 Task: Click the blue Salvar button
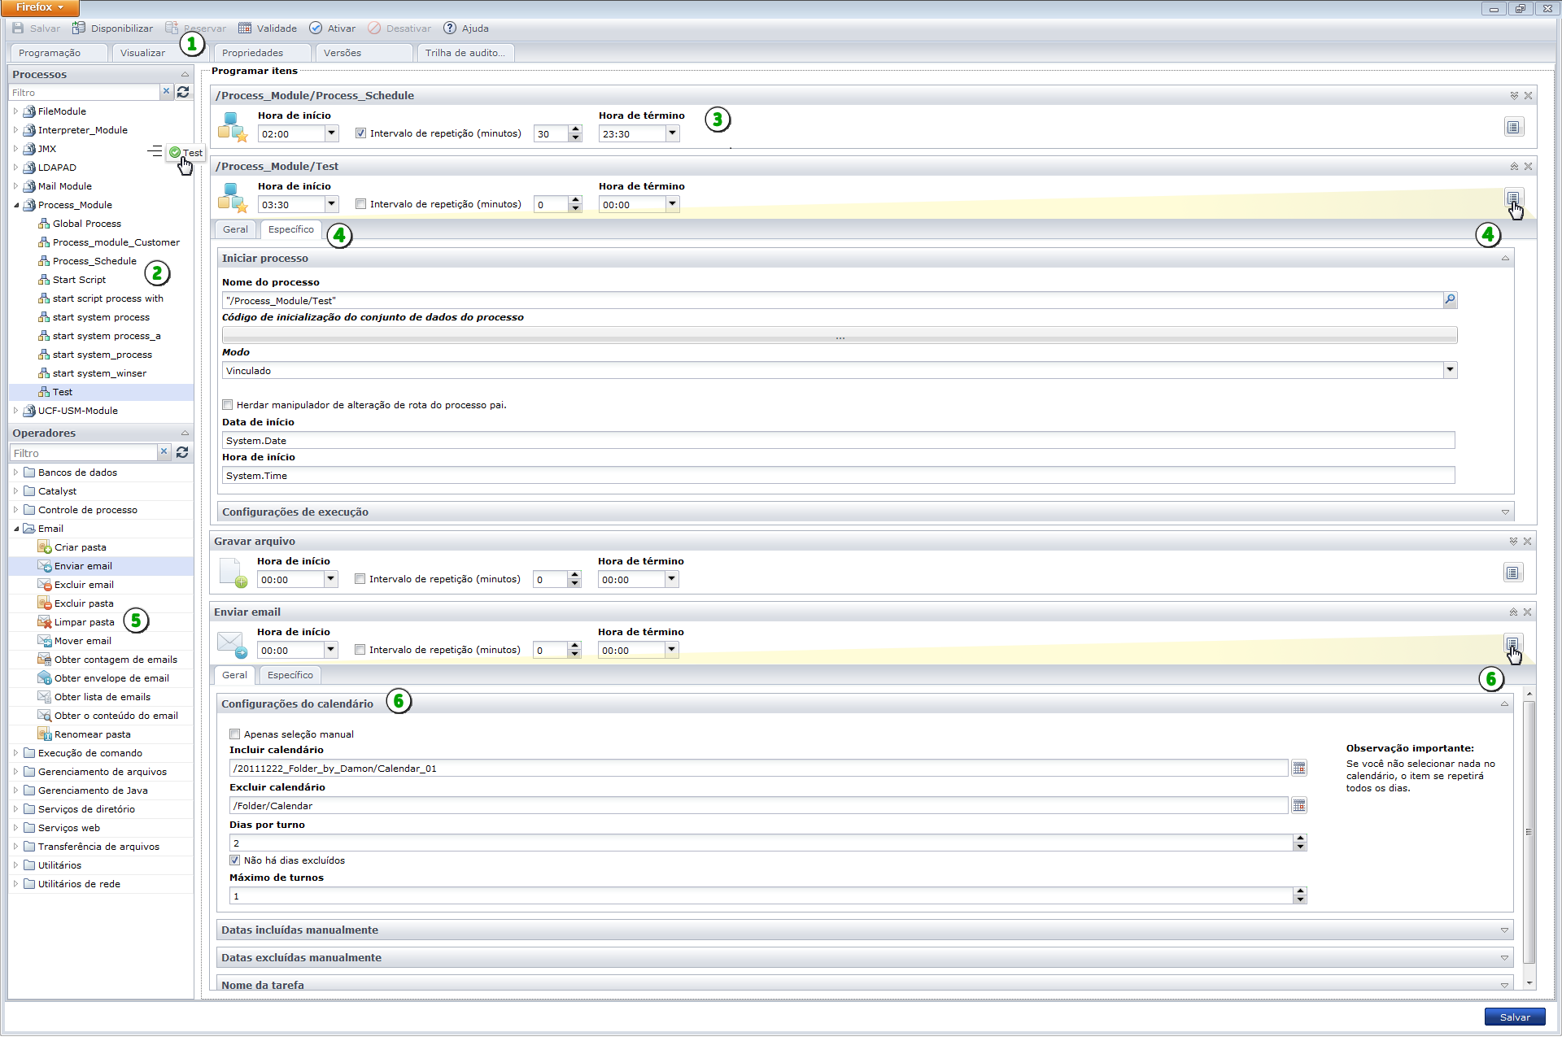coord(1514,1017)
